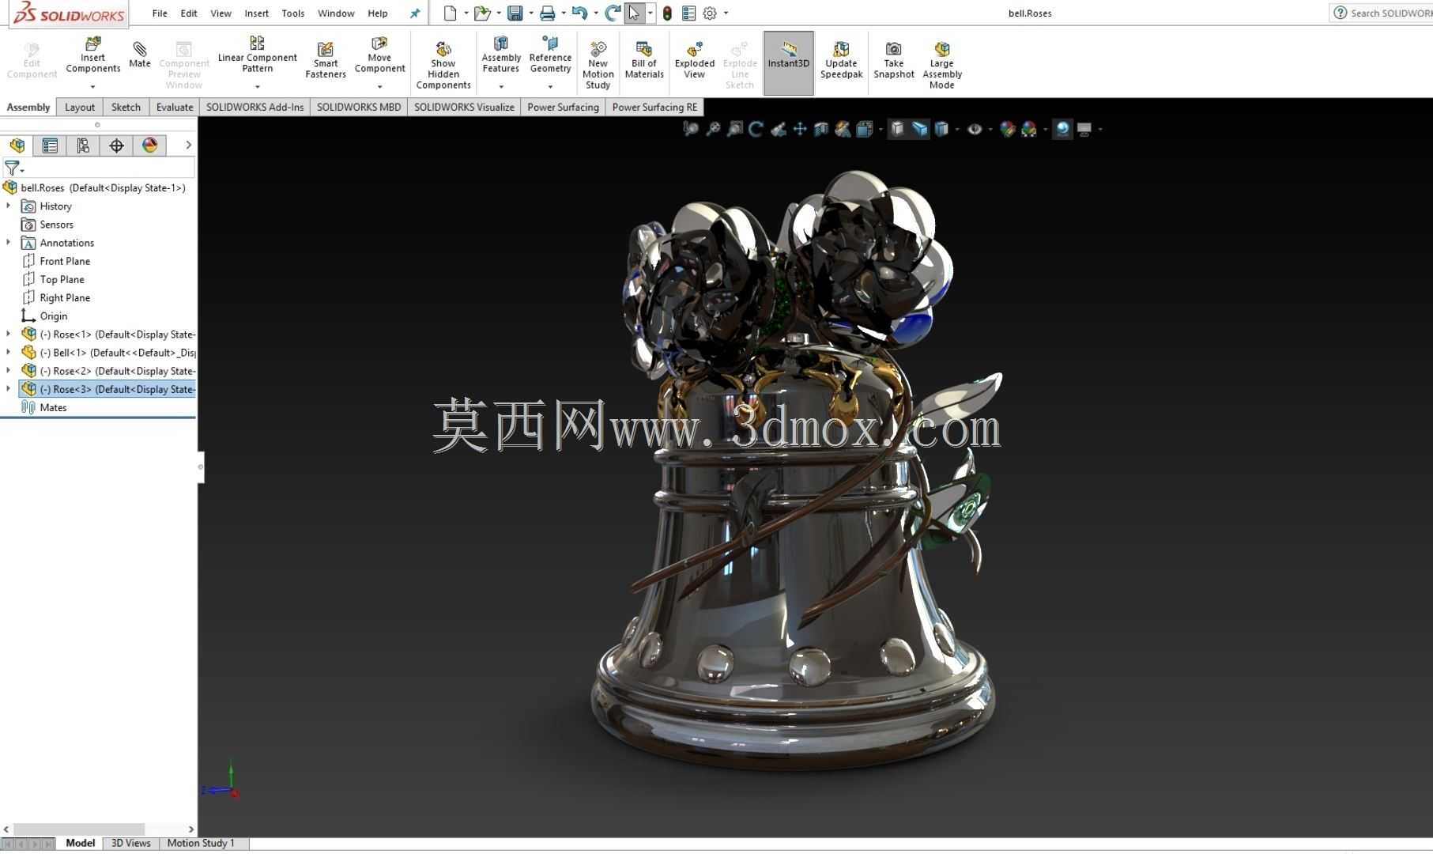Open the Insert Components dropdown arrow
Image resolution: width=1433 pixels, height=854 pixels.
[92, 86]
